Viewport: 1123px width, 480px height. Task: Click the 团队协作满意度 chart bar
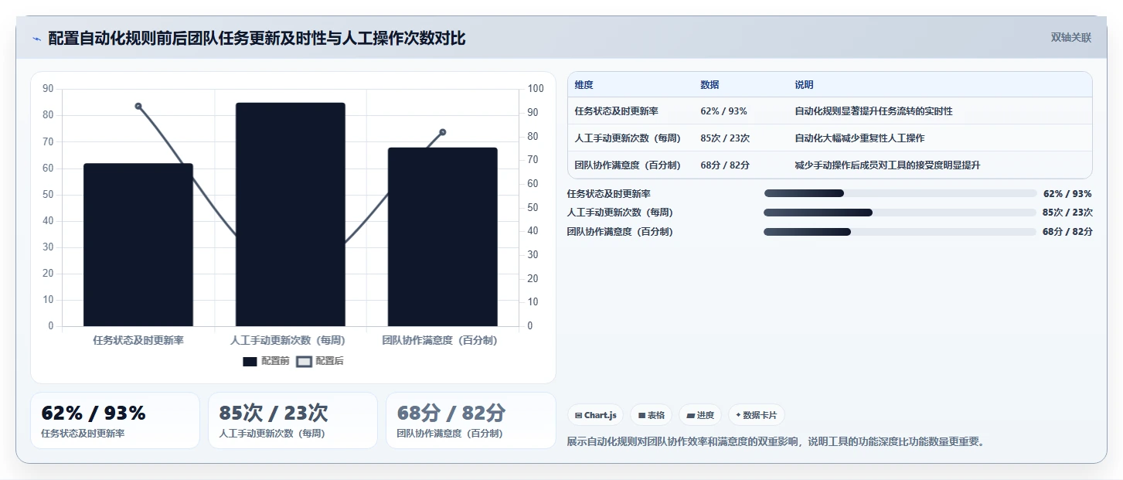tap(443, 237)
